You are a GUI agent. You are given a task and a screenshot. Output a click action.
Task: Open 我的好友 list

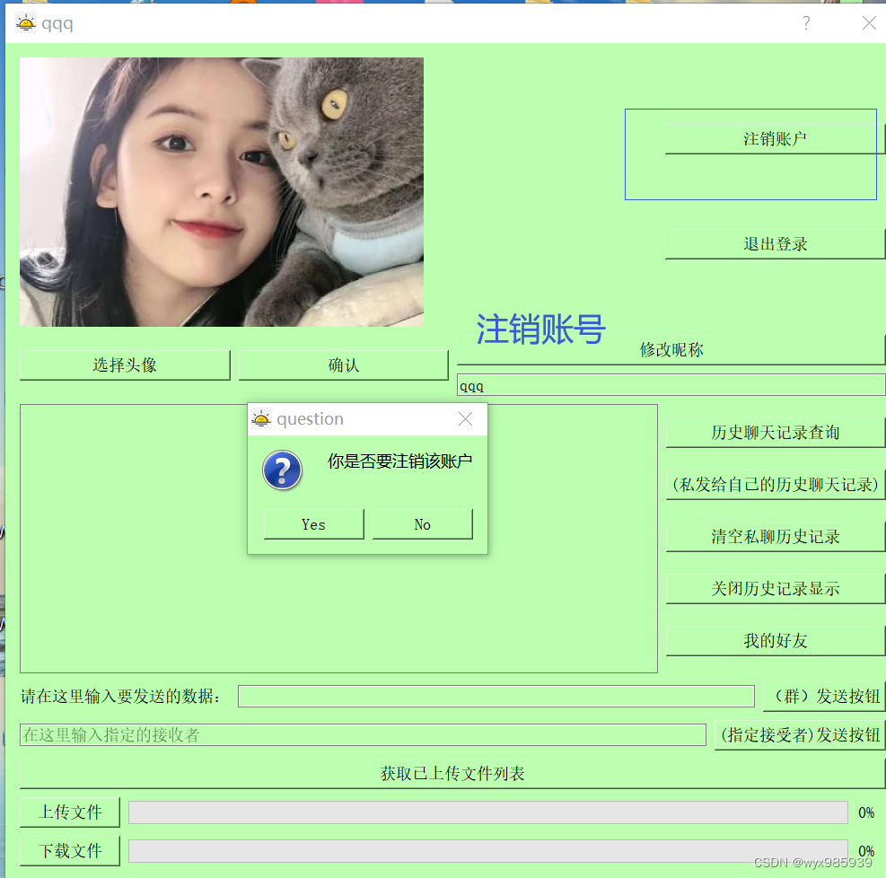pyautogui.click(x=776, y=641)
